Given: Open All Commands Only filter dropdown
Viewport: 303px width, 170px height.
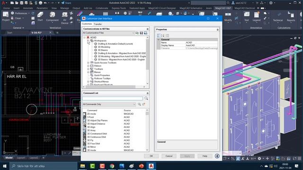Looking at the screenshot, I should 109,104.
